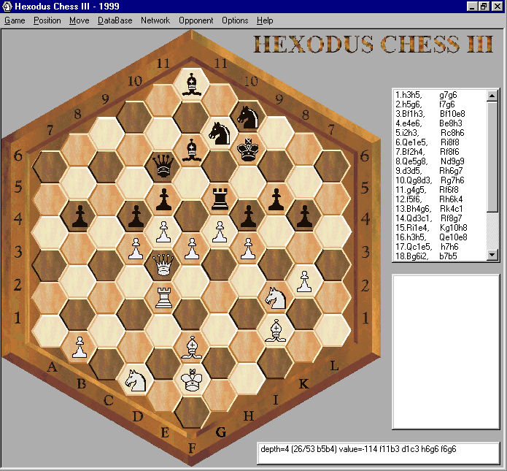Viewport: 507px width, 471px height.
Task: Select move '10.Qg8d3,' in the move list
Action: tap(414, 180)
